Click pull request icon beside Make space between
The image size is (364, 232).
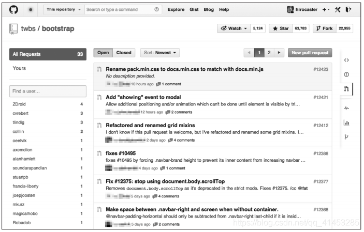(99, 209)
